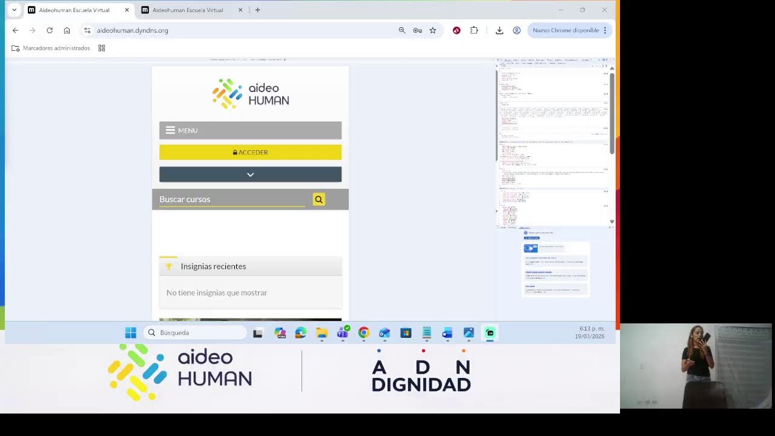
Task: Open Outlook from the taskbar
Action: (384, 332)
